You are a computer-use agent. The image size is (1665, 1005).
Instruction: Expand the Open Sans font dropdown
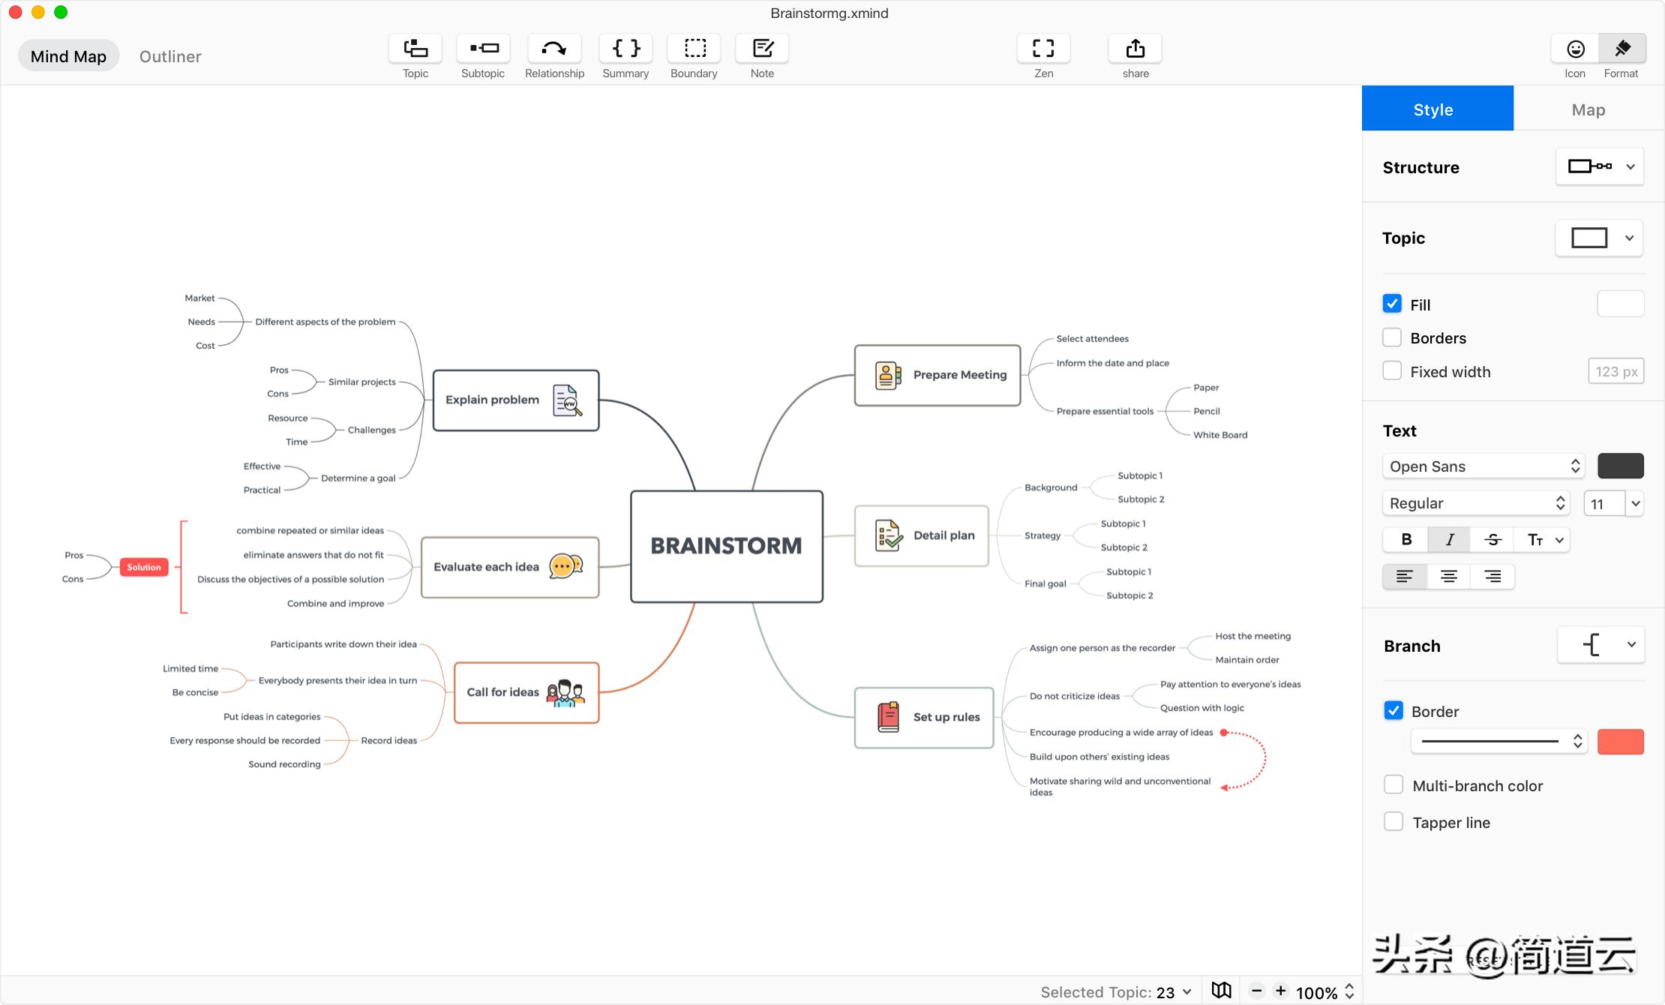(1483, 466)
